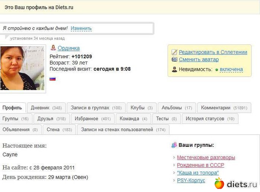Open the Местечковые разговоры group

coord(206,158)
